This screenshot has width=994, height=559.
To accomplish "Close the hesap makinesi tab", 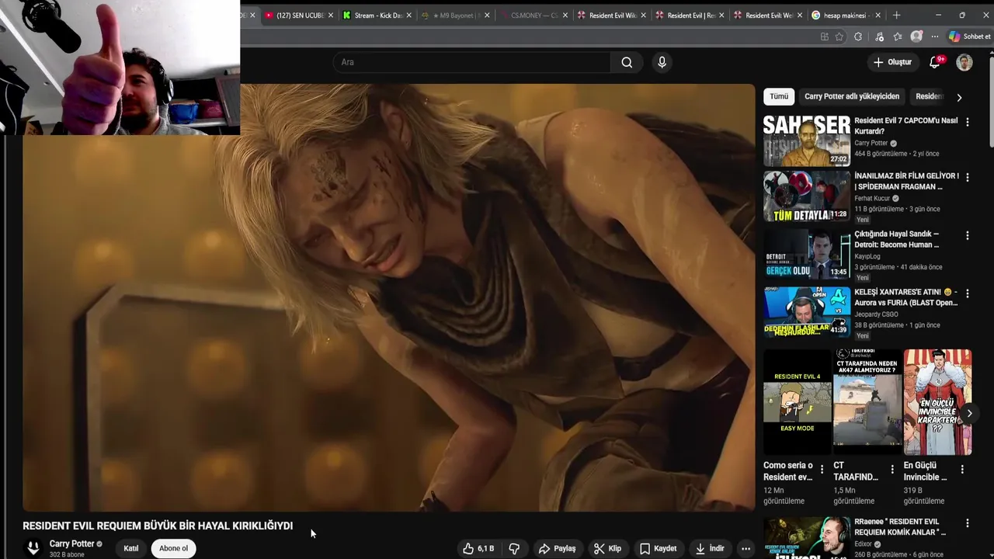I will pos(878,15).
